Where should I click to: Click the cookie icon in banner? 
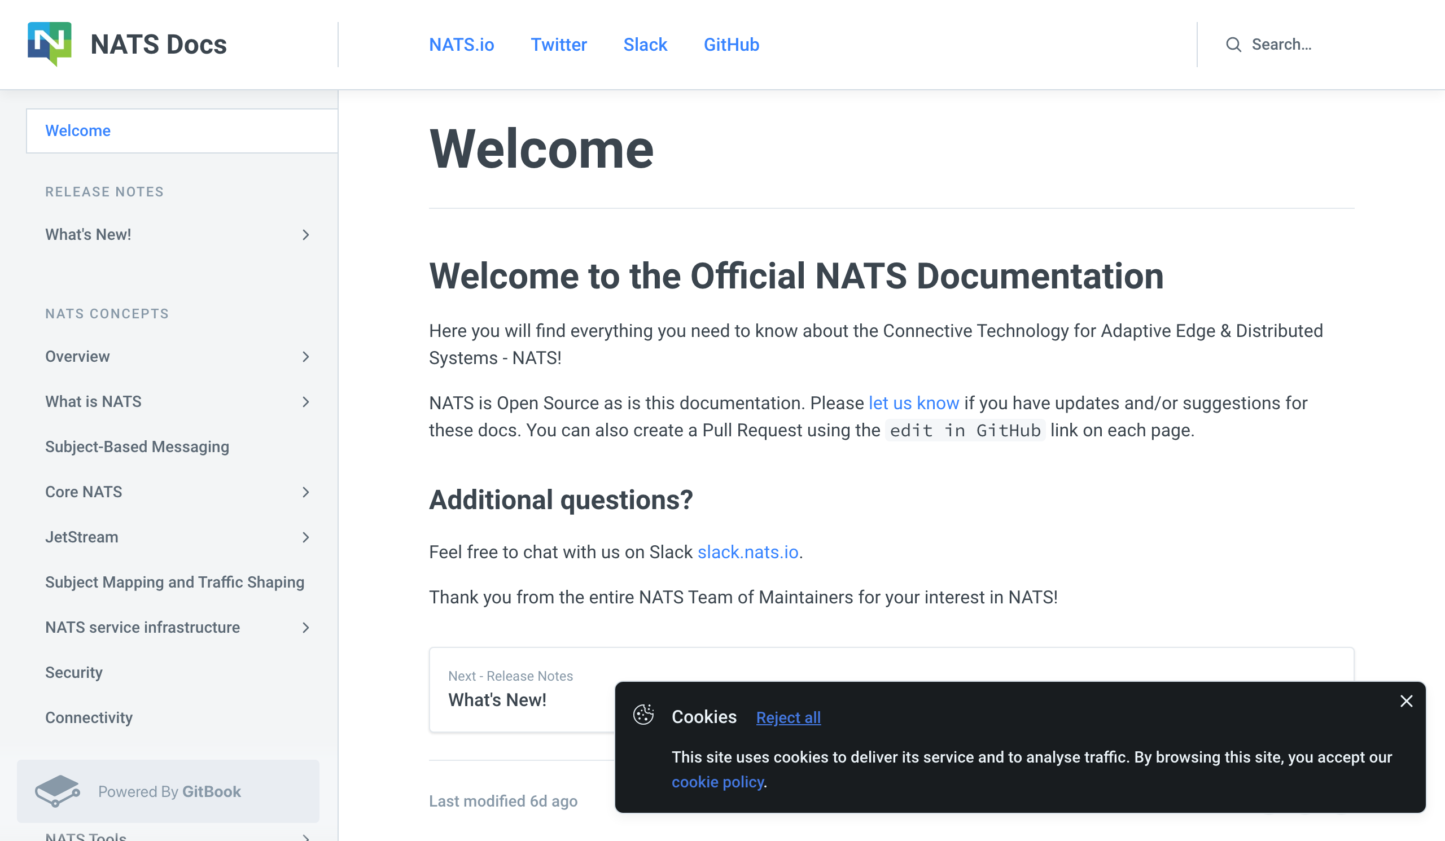(x=643, y=715)
